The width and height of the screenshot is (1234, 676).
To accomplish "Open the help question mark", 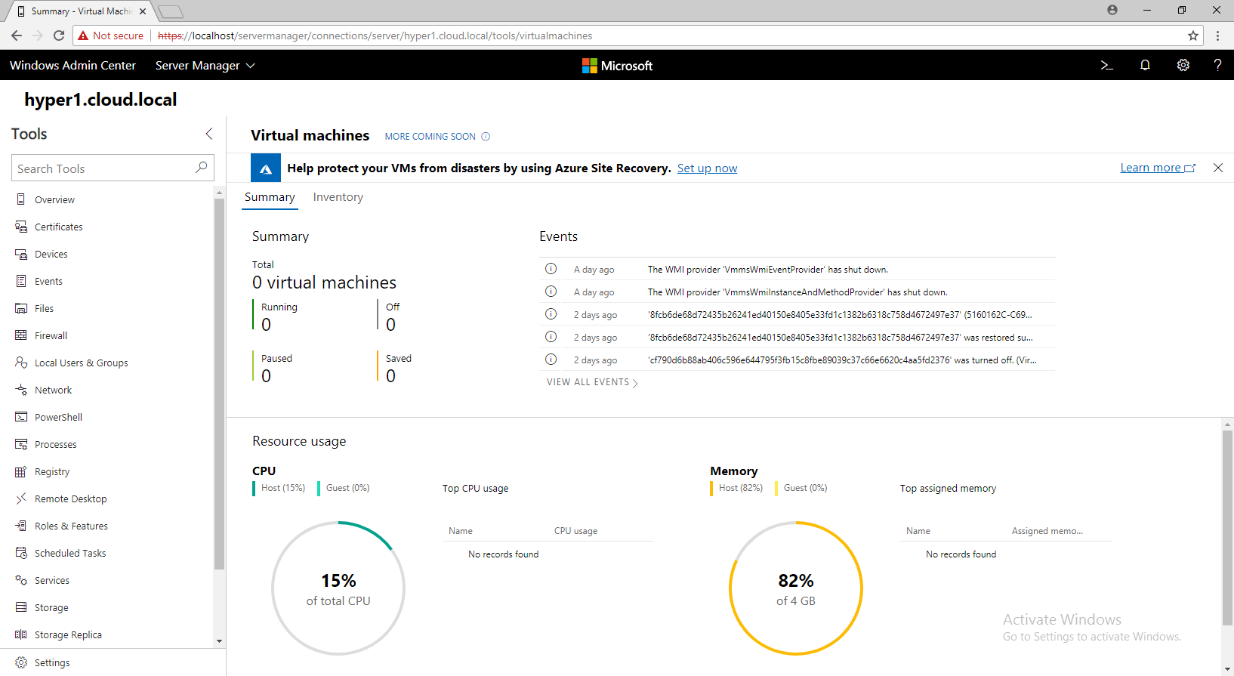I will click(x=1217, y=66).
